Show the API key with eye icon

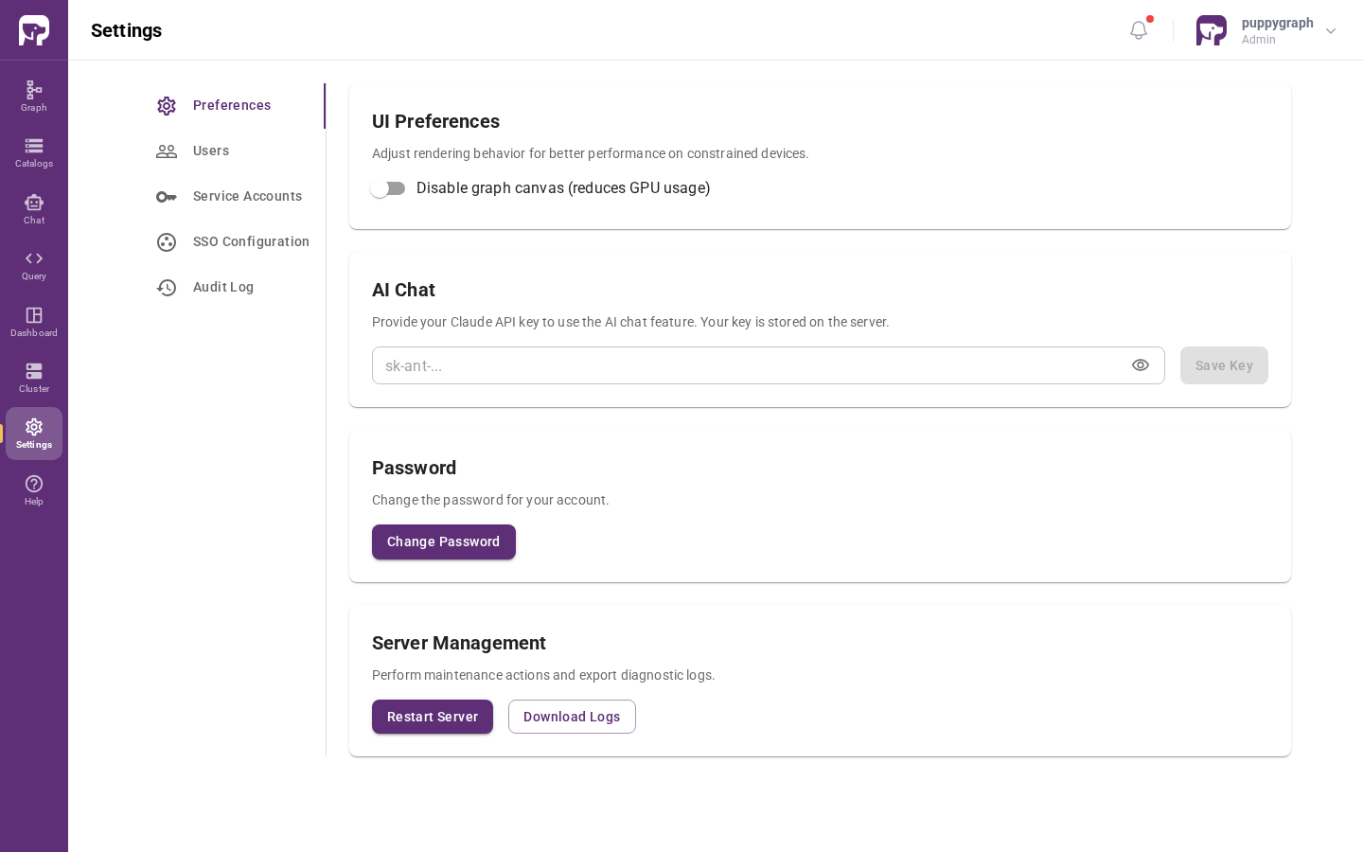(1141, 365)
